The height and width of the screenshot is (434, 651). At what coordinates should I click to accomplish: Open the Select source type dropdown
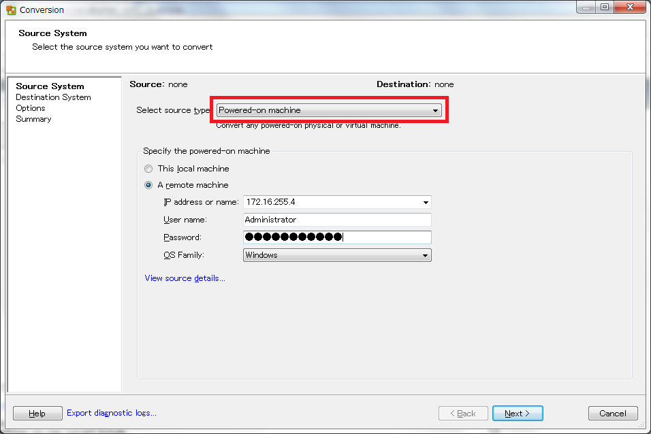pos(329,110)
